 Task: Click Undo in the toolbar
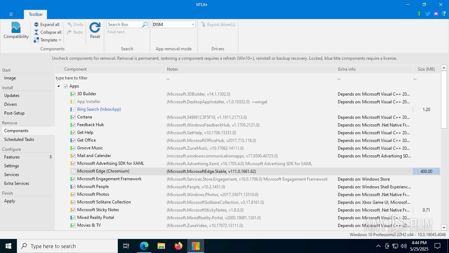click(75, 25)
